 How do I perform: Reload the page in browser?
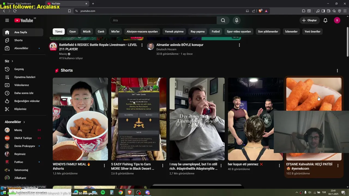click(15, 11)
